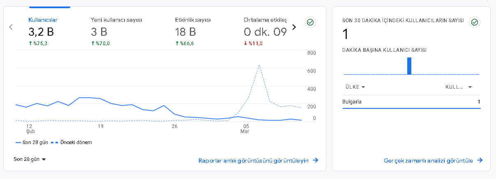Open Gerçek zamanlı analizi görüntüle link
Screen dimensions: 496x179
(x=433, y=161)
